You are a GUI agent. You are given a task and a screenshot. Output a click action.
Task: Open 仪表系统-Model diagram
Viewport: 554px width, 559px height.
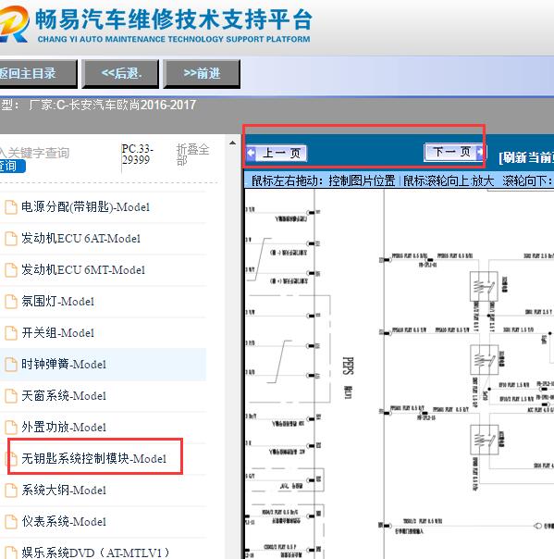click(64, 521)
